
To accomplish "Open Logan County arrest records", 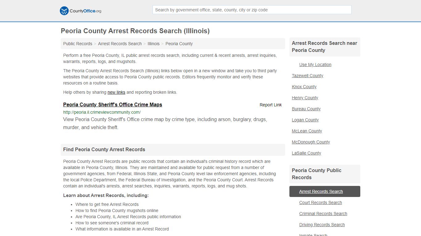I will click(305, 120).
